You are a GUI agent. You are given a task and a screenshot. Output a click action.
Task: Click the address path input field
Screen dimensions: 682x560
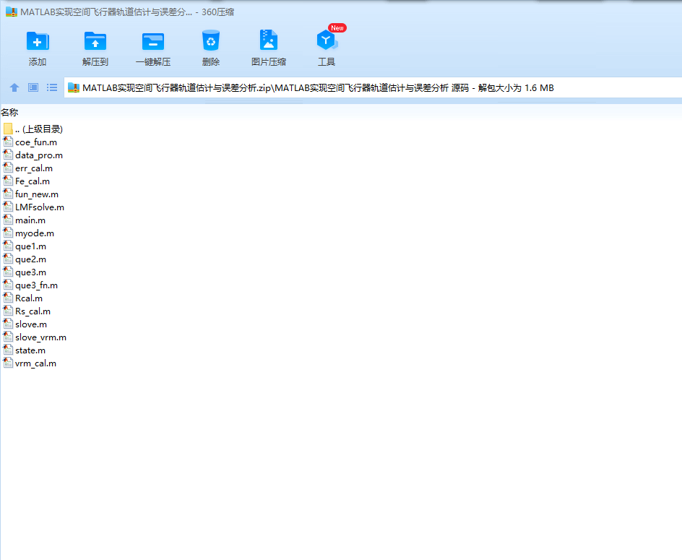coord(373,87)
